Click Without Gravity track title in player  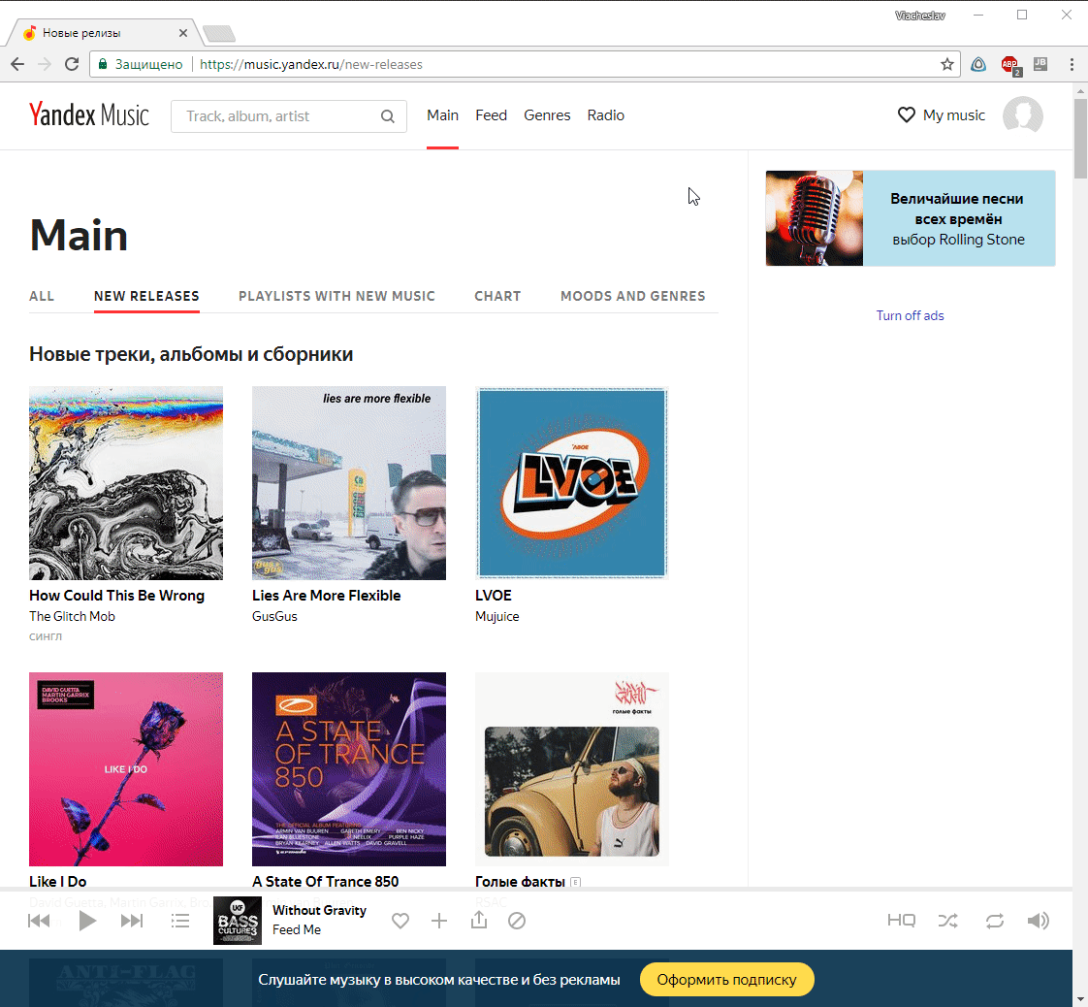point(319,911)
